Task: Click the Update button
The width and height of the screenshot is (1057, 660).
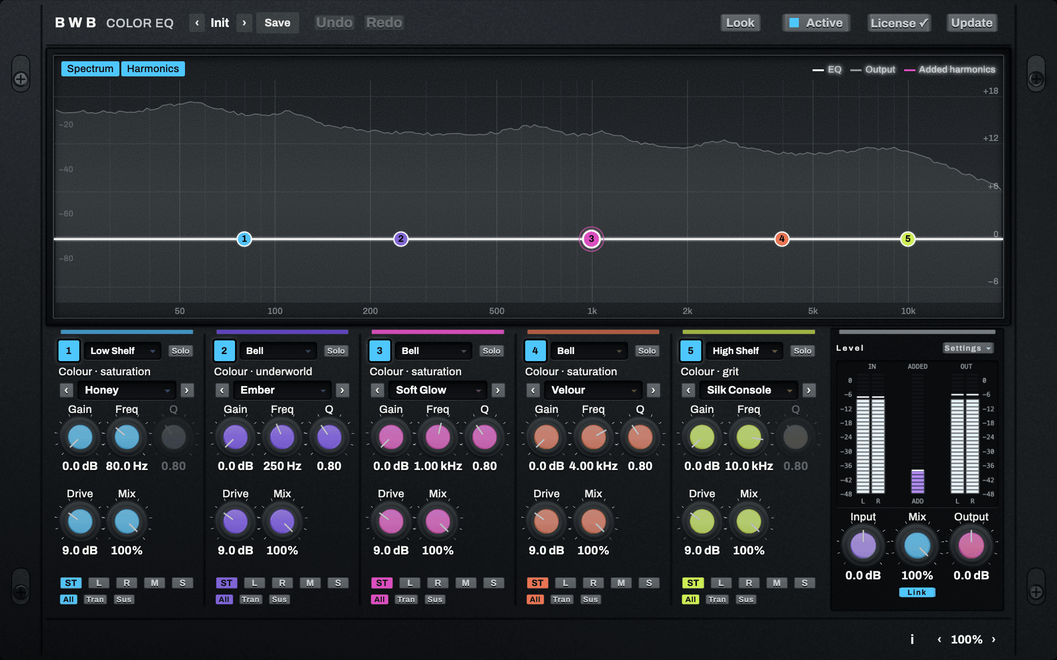Action: (972, 23)
